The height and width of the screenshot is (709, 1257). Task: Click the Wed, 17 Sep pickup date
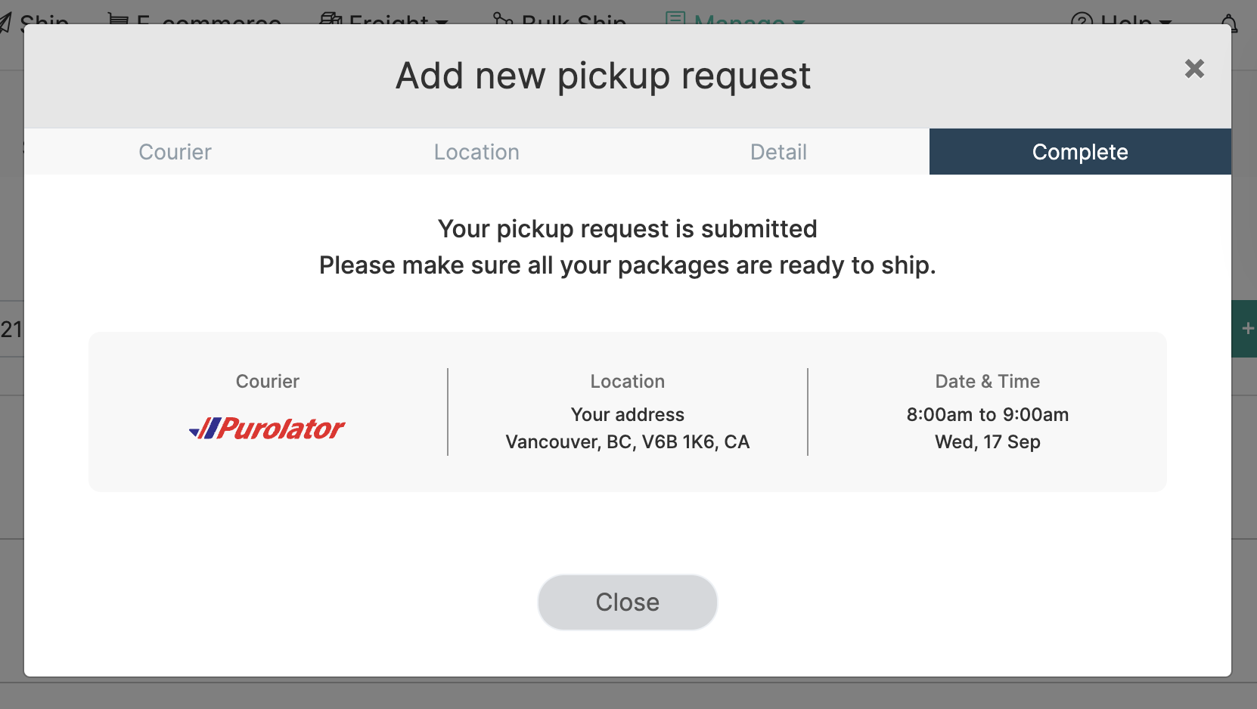[x=987, y=442]
